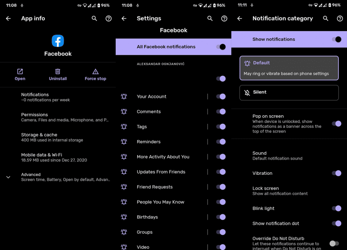
Task: Tap the Facebook app logo
Action: [x=58, y=41]
